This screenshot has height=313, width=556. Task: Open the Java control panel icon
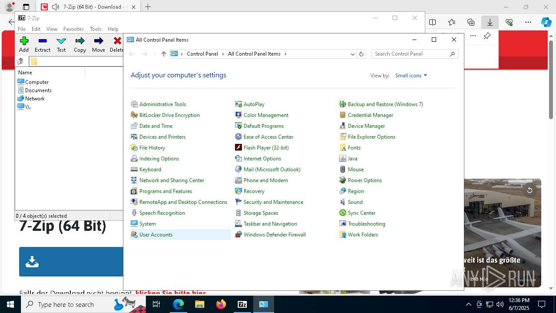(343, 159)
